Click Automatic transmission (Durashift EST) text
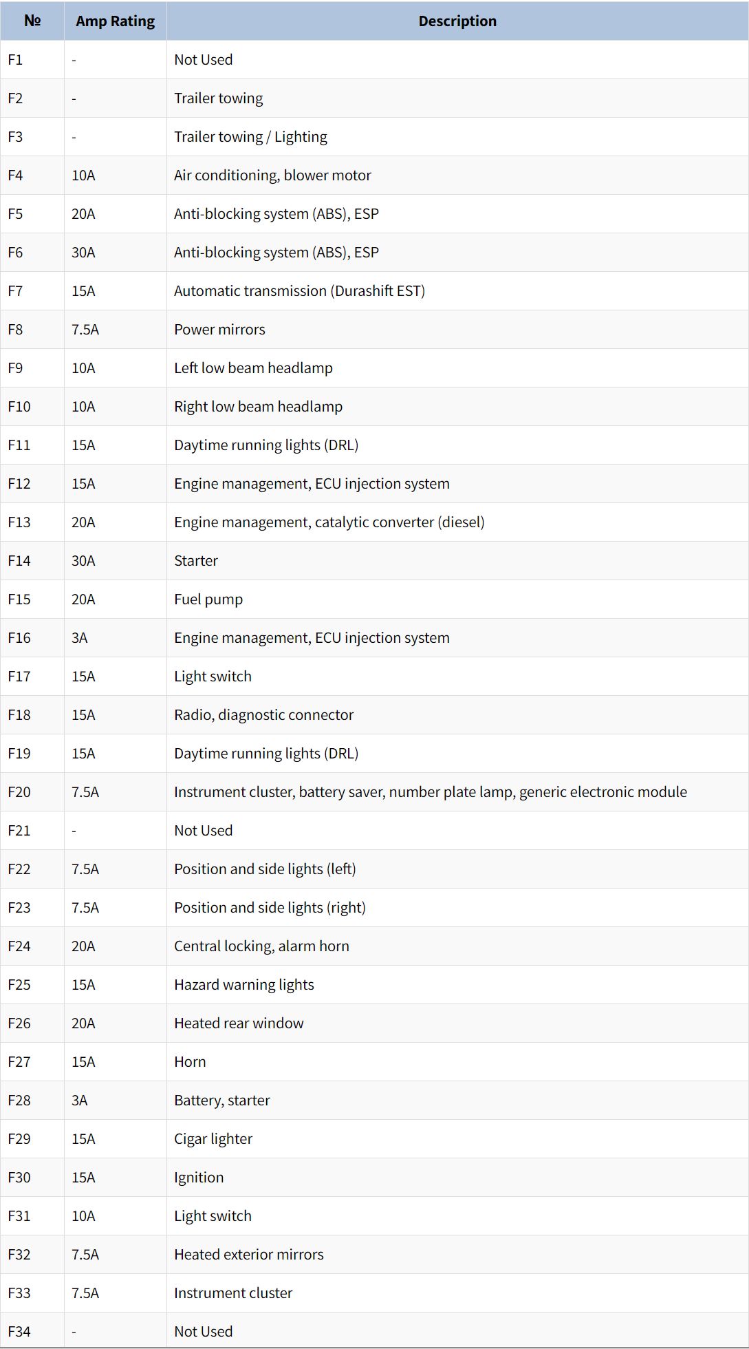Image resolution: width=749 pixels, height=1349 pixels. (x=299, y=291)
